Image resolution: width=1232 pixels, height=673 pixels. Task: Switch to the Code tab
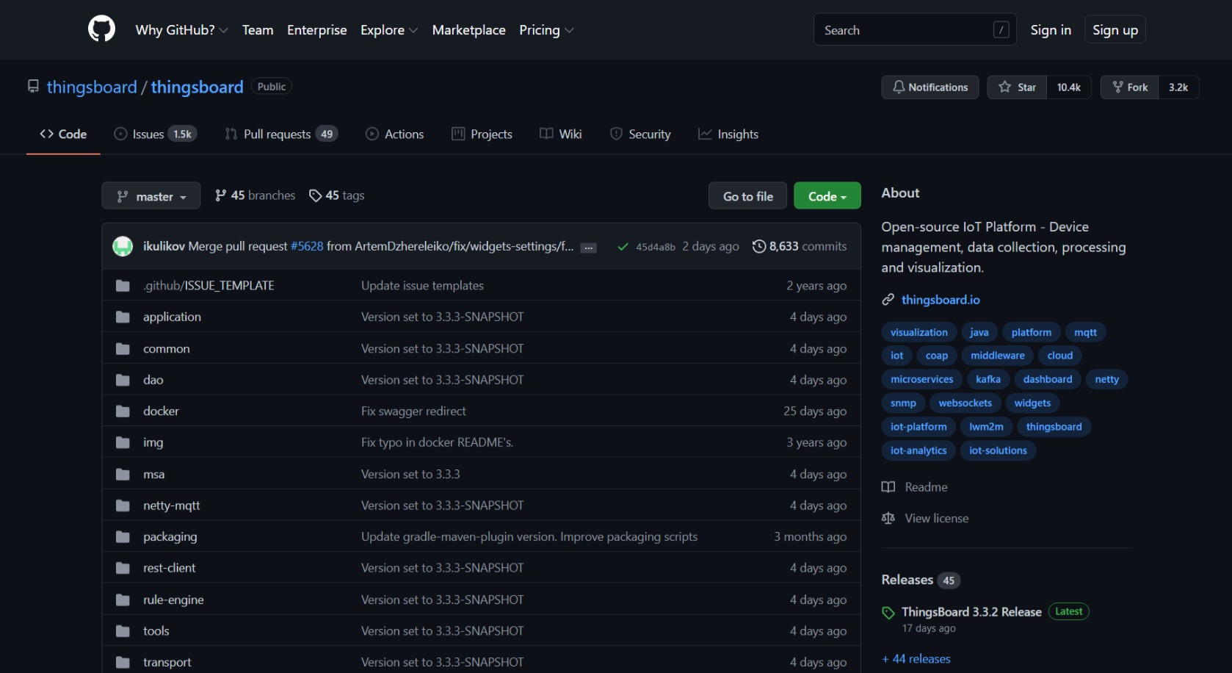click(x=63, y=134)
